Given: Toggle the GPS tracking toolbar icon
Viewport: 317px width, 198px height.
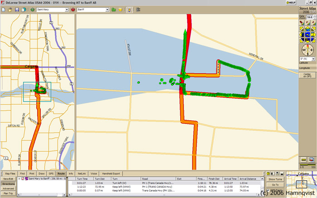Looking at the screenshot, I should [130, 9].
